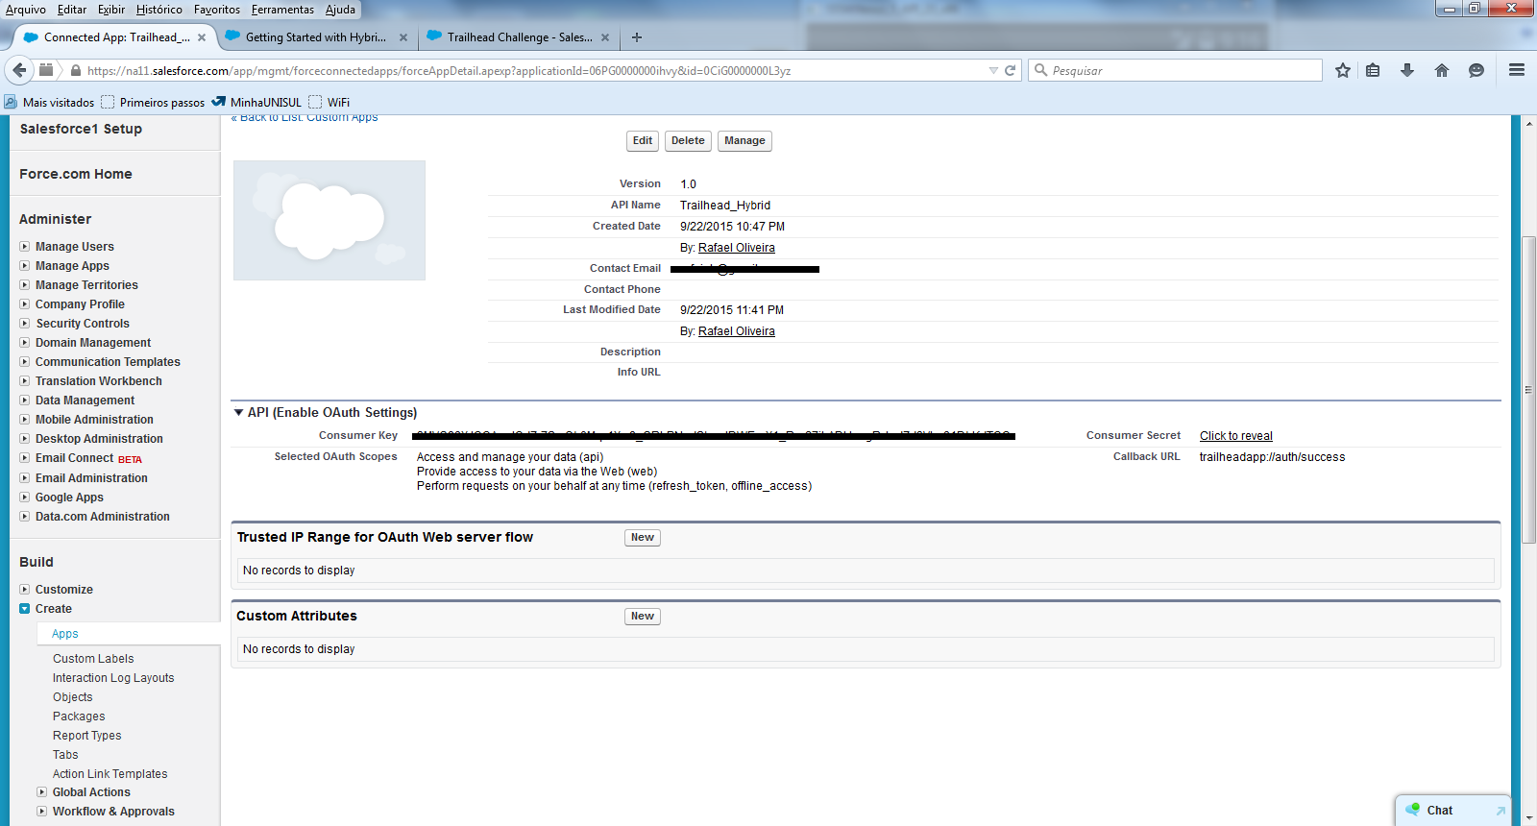Expand Manage Territories section
The width and height of the screenshot is (1537, 826).
25,285
